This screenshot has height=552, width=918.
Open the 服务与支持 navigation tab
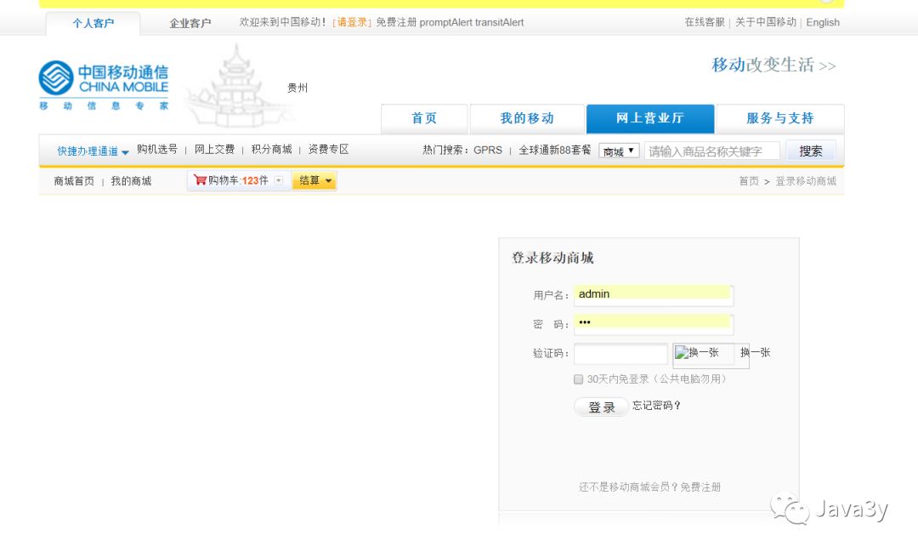[779, 118]
